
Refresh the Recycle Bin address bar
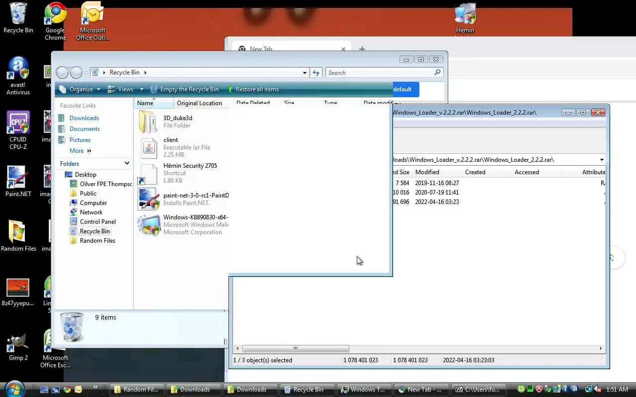[x=316, y=72]
